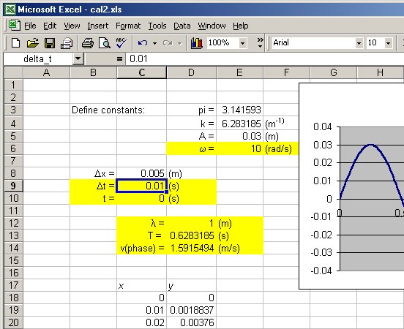The height and width of the screenshot is (329, 404).
Task: Select the cell containing 0.0018837
Action: 192,310
